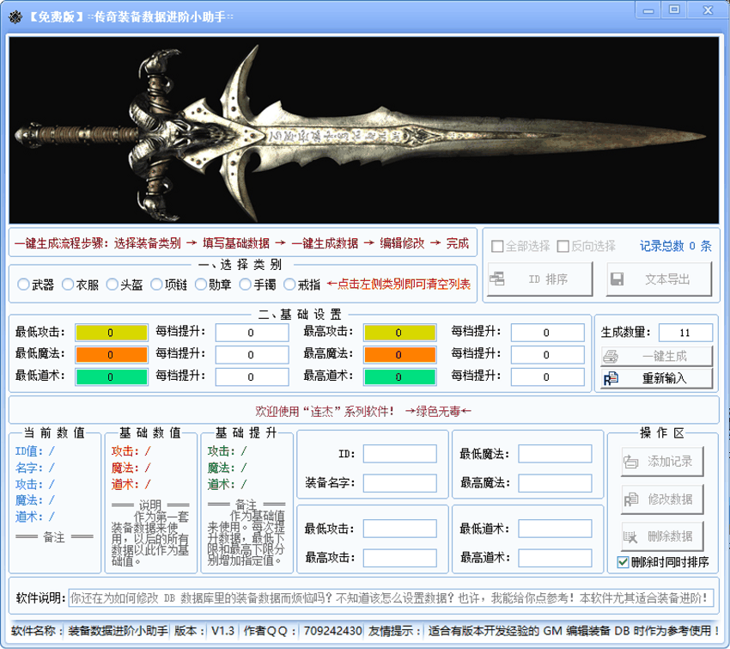
Task: Click the orange 最高魔法 value field
Action: click(398, 354)
